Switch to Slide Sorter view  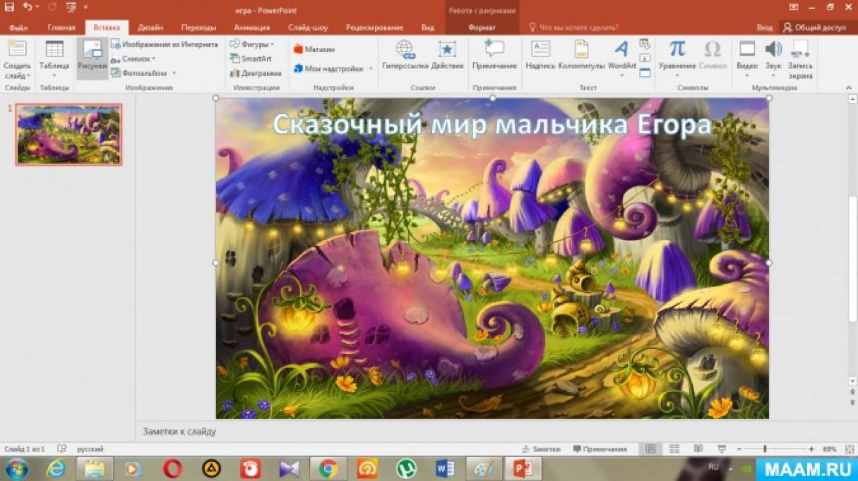point(674,449)
